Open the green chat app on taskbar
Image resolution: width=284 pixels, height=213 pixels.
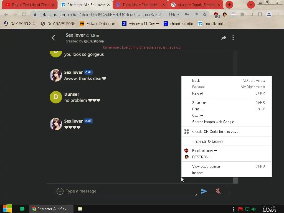click(x=22, y=209)
